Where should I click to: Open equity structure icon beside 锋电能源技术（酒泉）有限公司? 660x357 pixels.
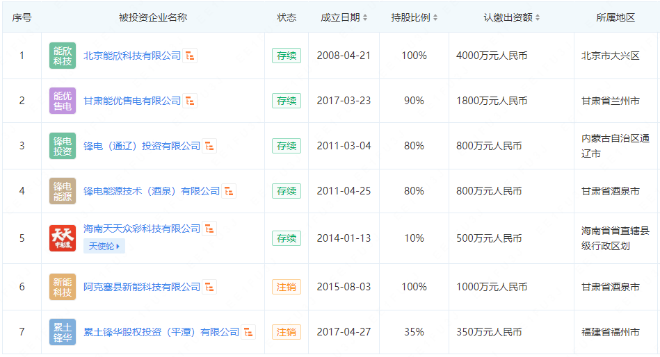[x=229, y=191]
